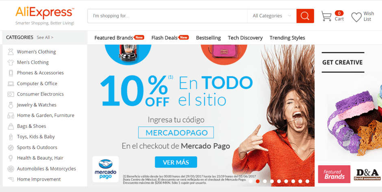Open Home & Garden, Furniture category
This screenshot has height=192, width=382.
45,115
